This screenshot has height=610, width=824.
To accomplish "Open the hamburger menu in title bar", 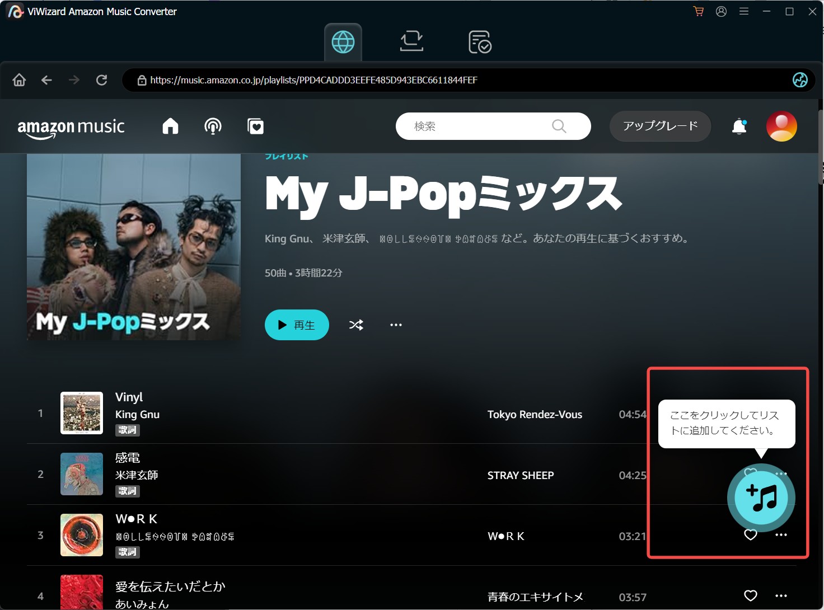I will (x=744, y=11).
